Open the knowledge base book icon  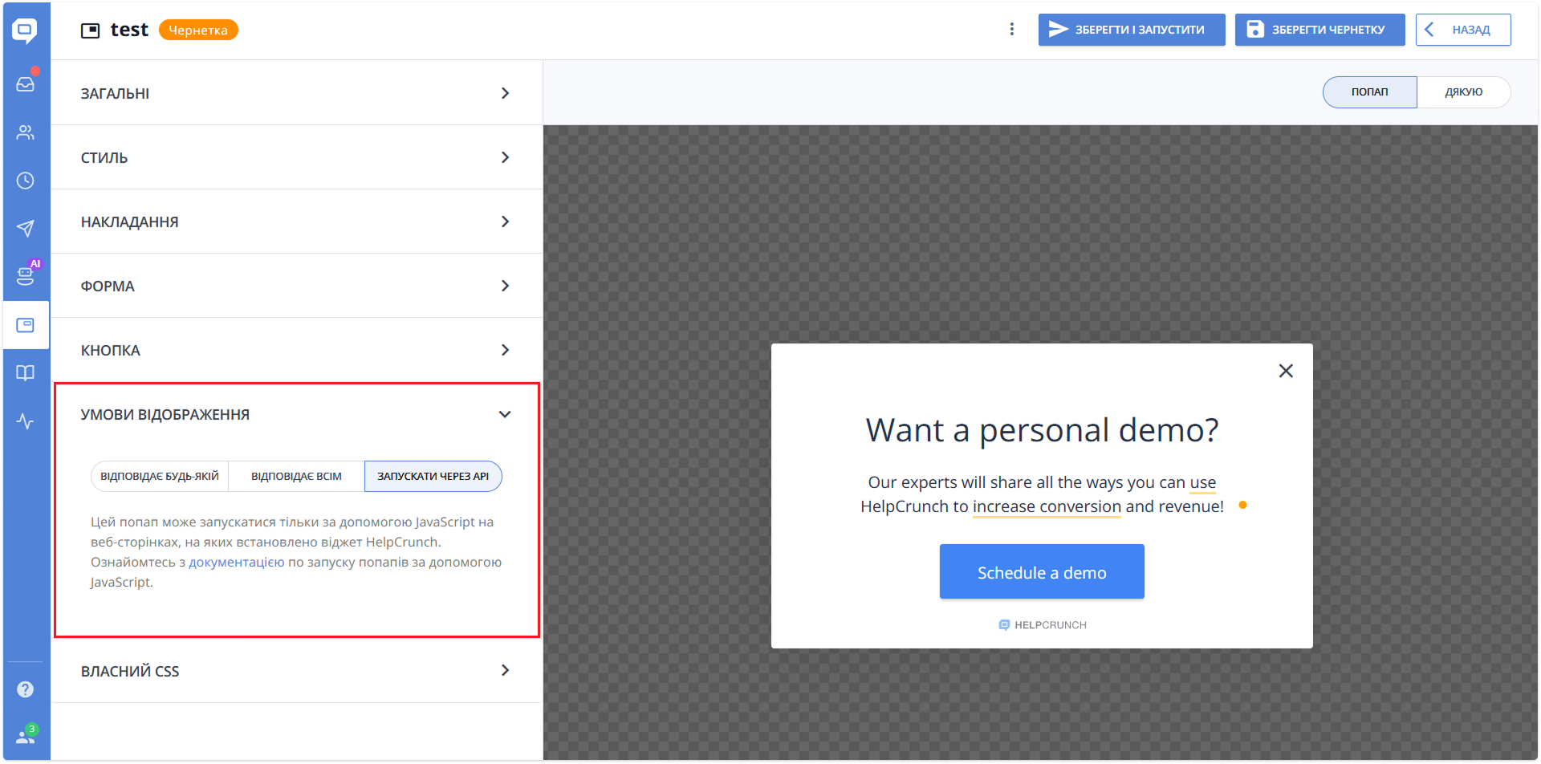point(26,373)
